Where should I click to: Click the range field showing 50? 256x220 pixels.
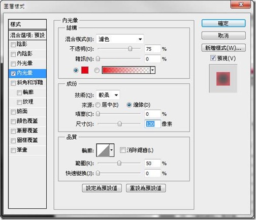pos(152,163)
